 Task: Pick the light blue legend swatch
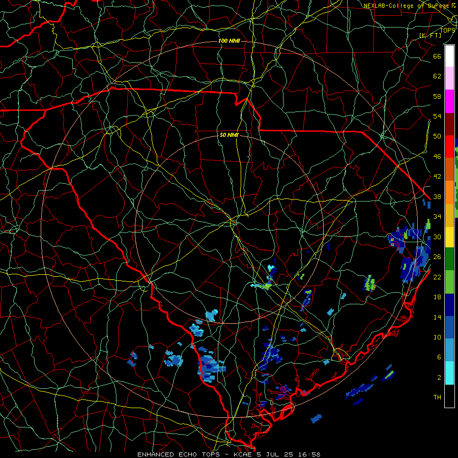click(x=449, y=350)
